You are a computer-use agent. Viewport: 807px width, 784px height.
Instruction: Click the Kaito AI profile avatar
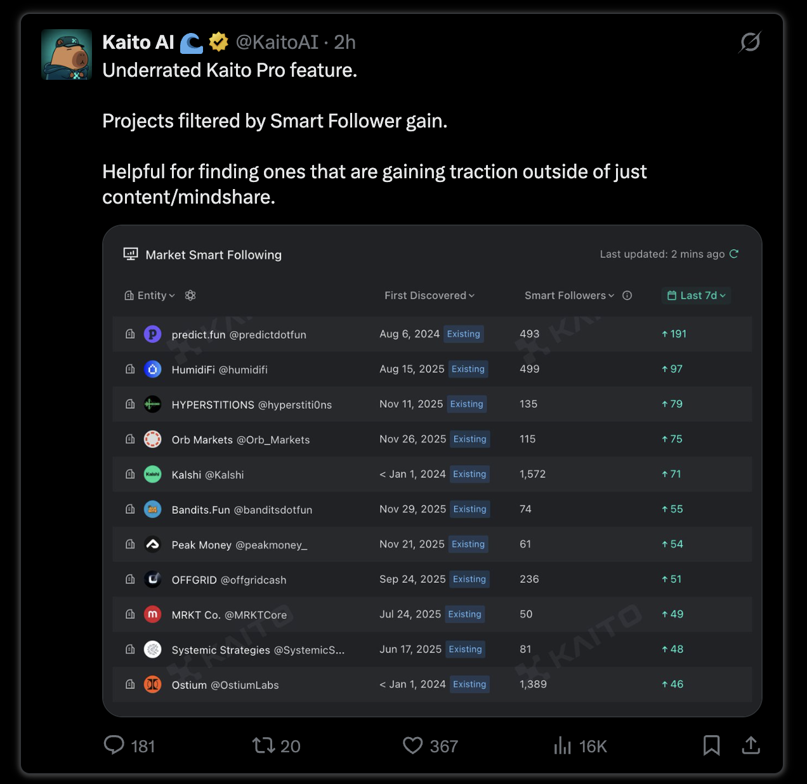coord(67,55)
